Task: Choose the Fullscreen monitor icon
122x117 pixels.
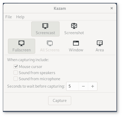Action: [21, 43]
